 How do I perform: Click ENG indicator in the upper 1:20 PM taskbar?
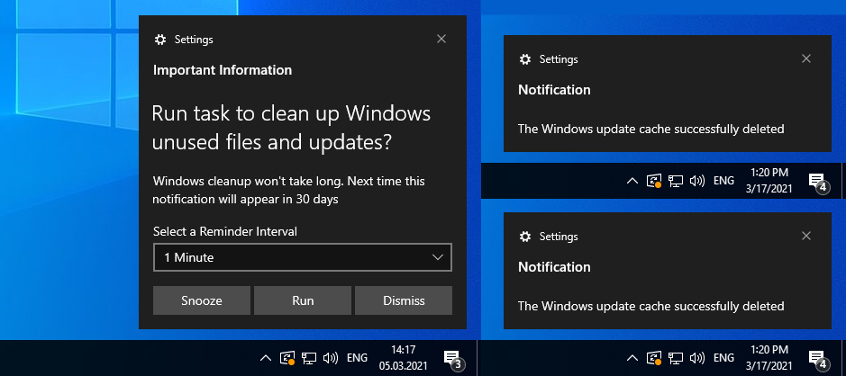coord(723,181)
